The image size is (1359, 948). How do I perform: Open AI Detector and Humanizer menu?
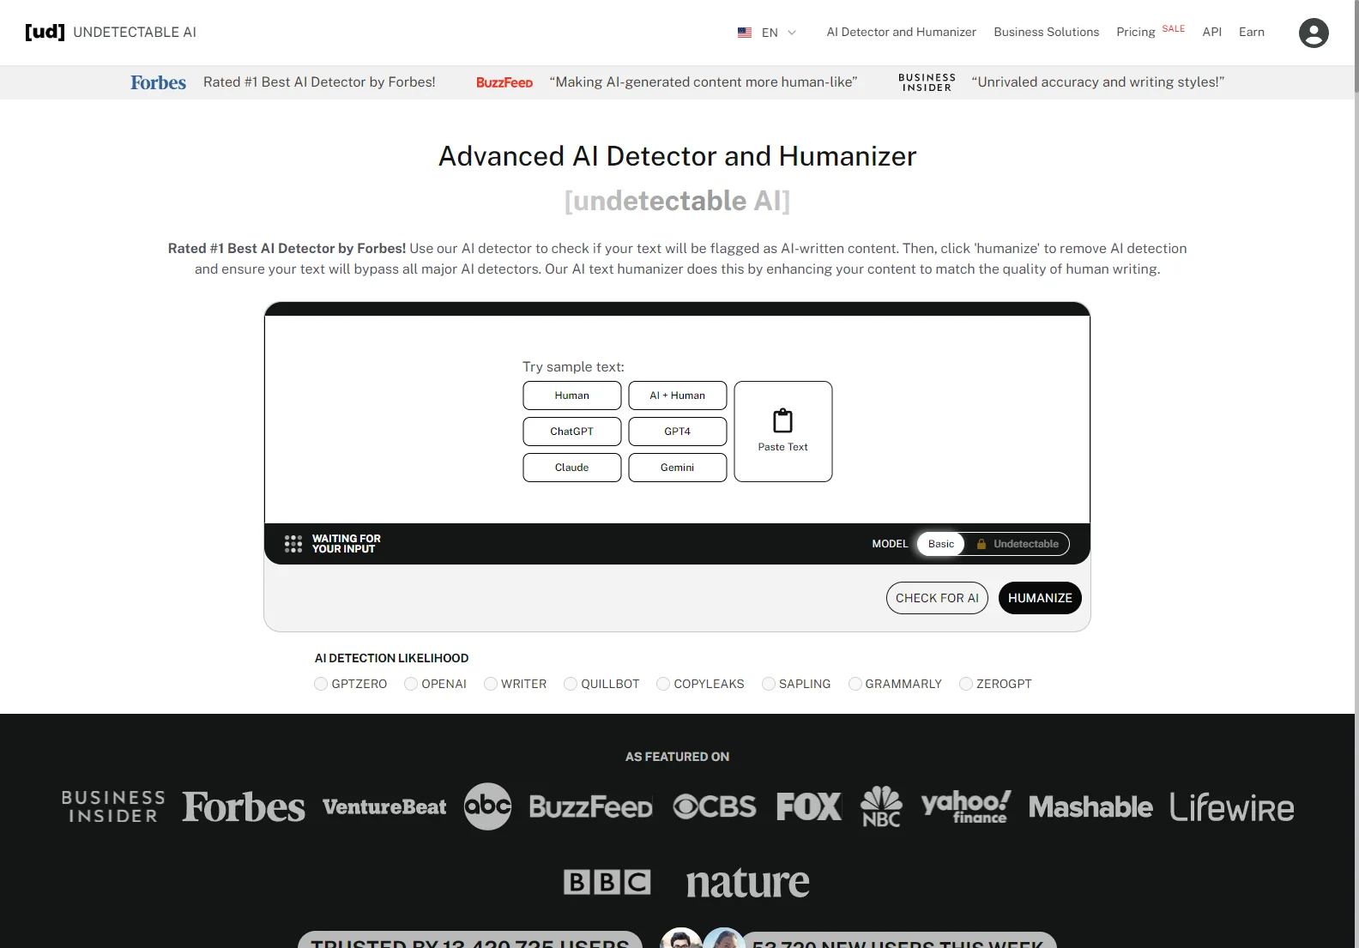click(901, 32)
